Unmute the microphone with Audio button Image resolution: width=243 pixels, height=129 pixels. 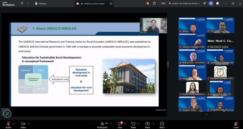[9, 125]
